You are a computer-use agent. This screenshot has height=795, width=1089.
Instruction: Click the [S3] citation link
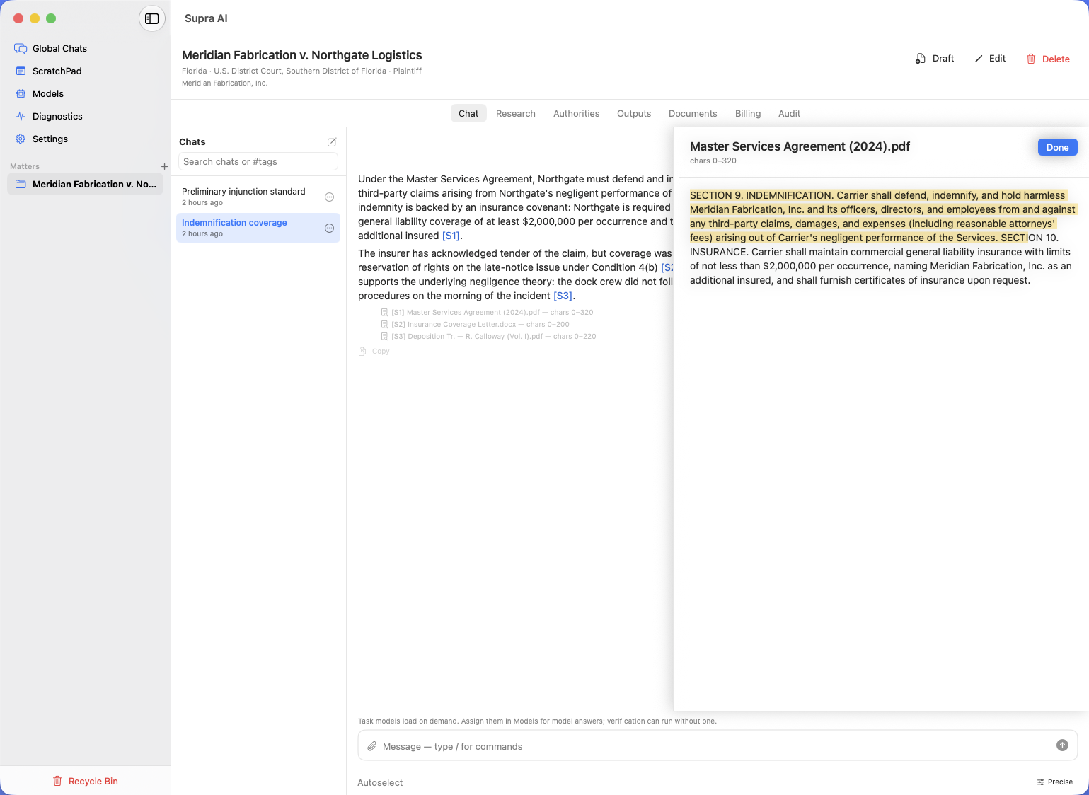point(563,296)
